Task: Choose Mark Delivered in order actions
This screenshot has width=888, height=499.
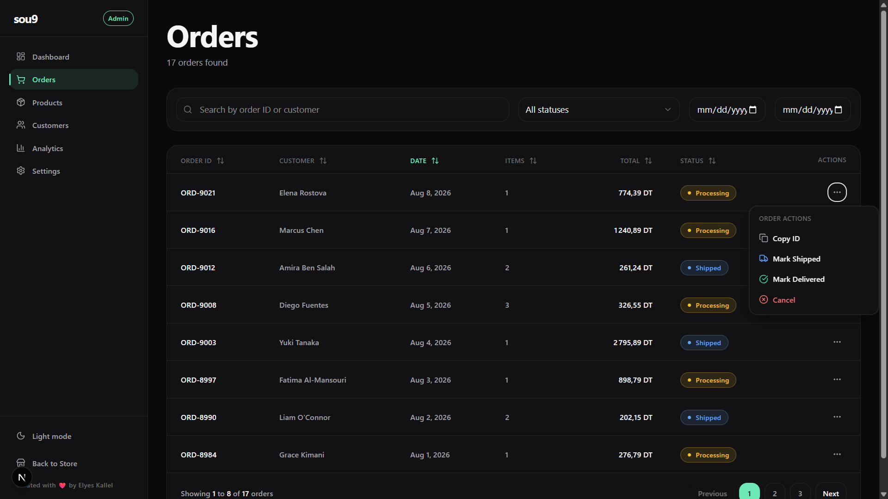Action: coord(814,279)
